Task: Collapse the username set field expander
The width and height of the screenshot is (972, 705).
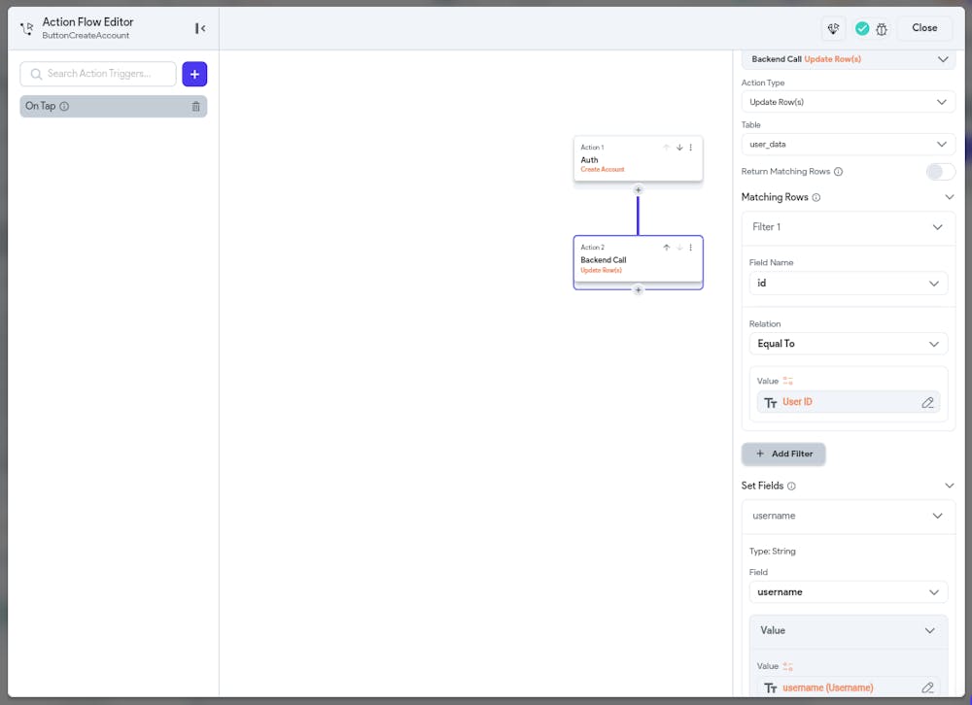Action: pyautogui.click(x=937, y=516)
